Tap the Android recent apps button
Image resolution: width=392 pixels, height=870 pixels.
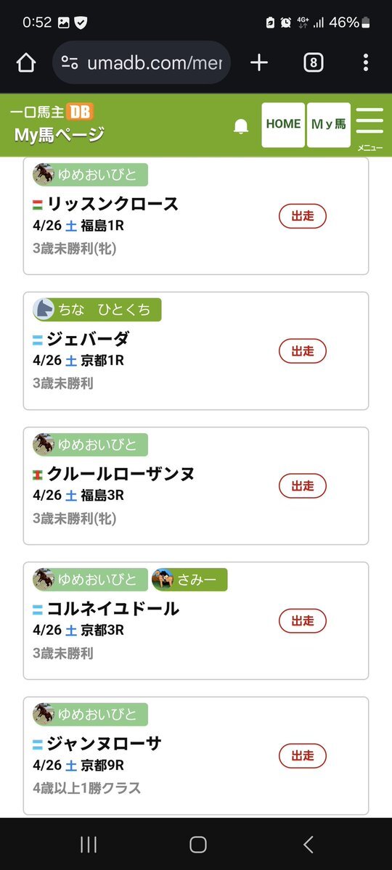coord(89,845)
